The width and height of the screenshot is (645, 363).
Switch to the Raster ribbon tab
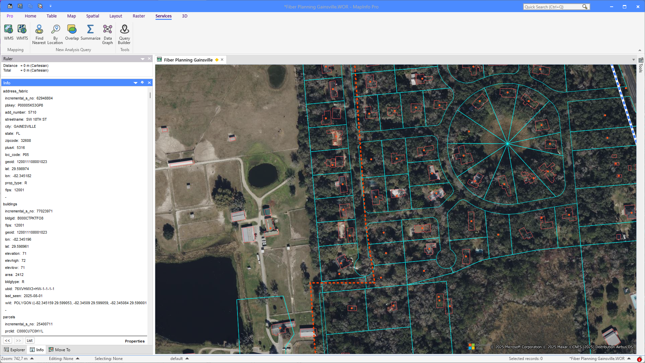139,16
